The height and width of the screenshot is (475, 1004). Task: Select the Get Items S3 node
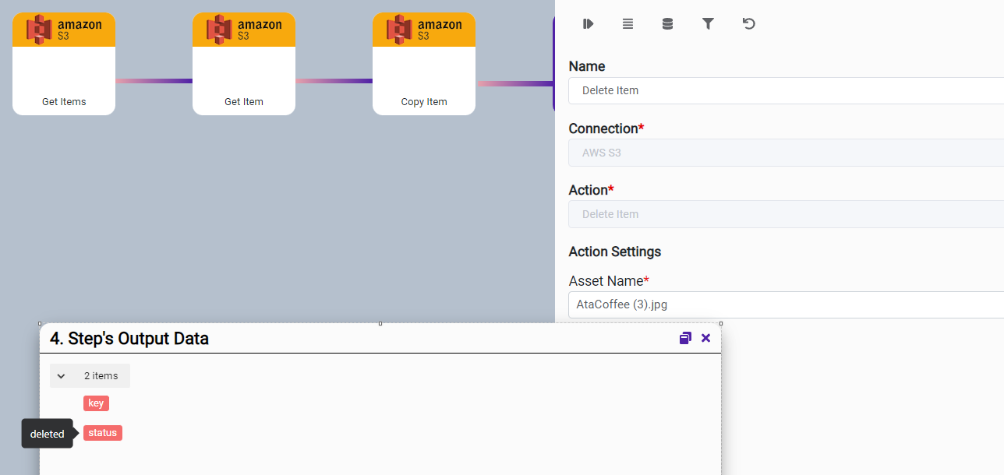click(64, 64)
